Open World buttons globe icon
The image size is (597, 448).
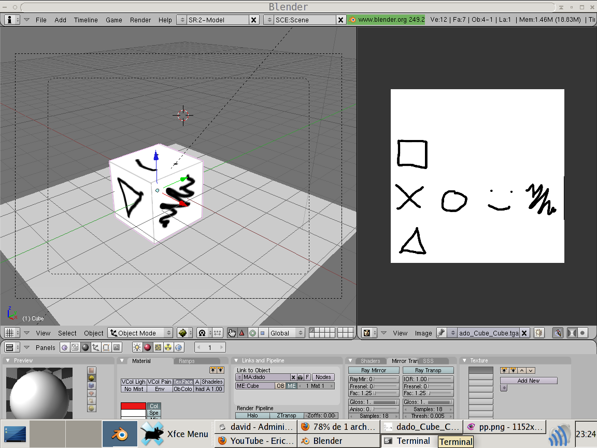[178, 347]
